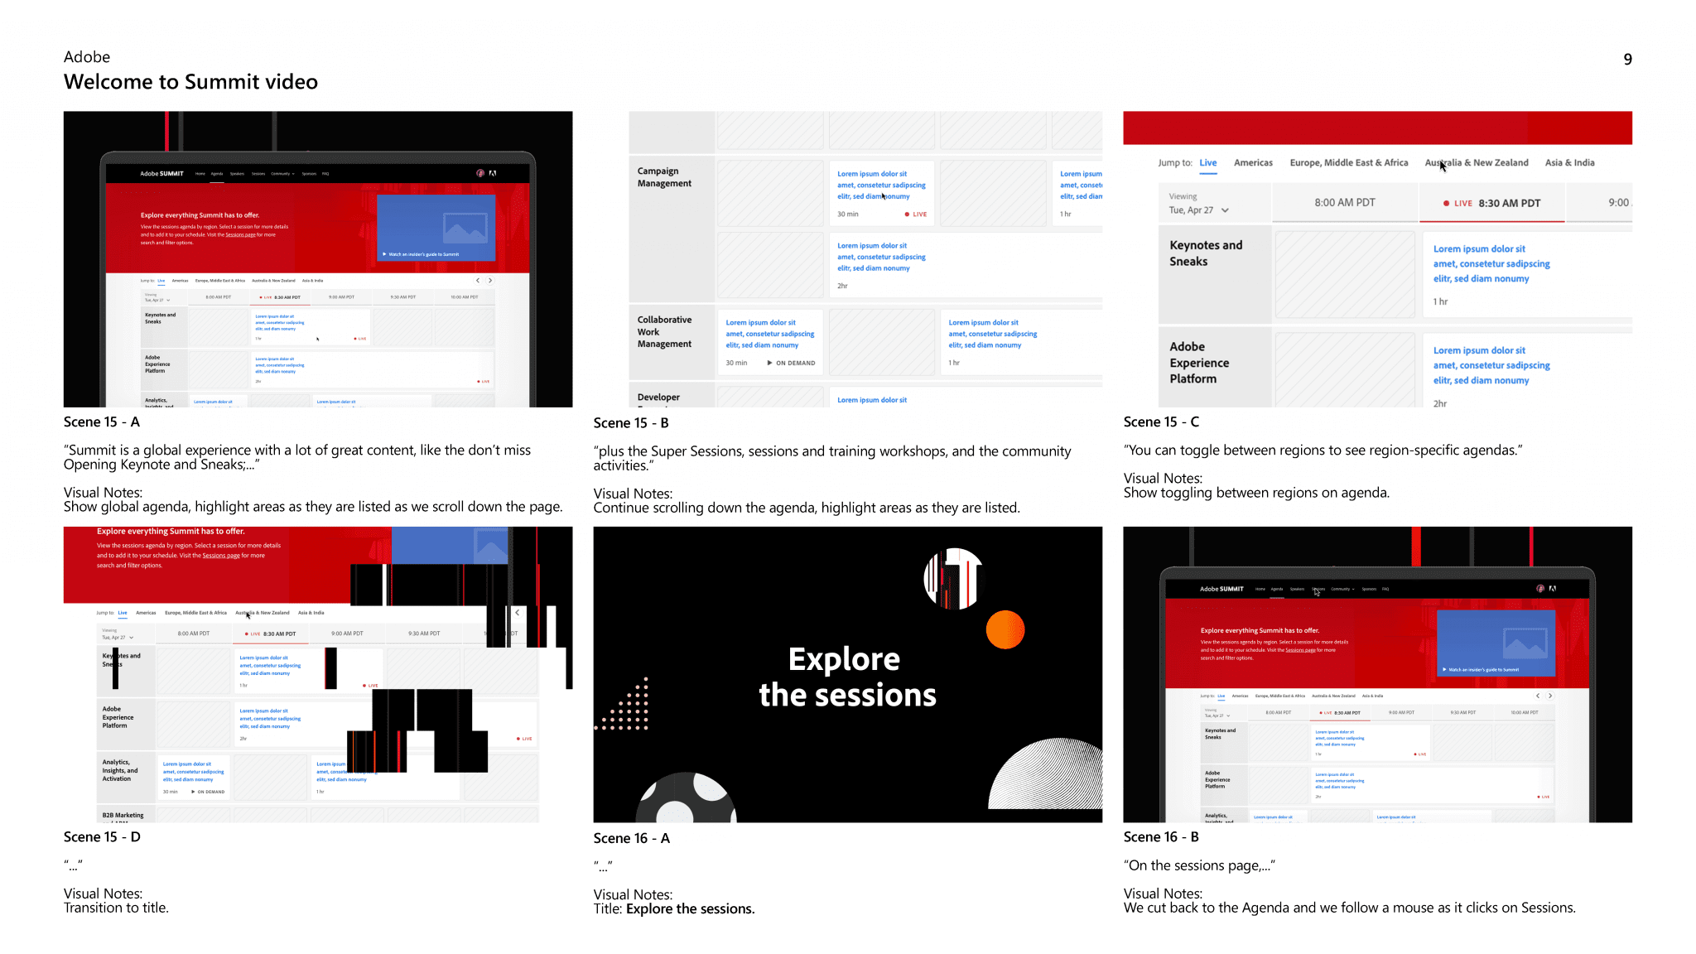Viewport: 1696px width, 954px height.
Task: Select Australia & New Zealand in Scene 15-C
Action: [x=1477, y=163]
